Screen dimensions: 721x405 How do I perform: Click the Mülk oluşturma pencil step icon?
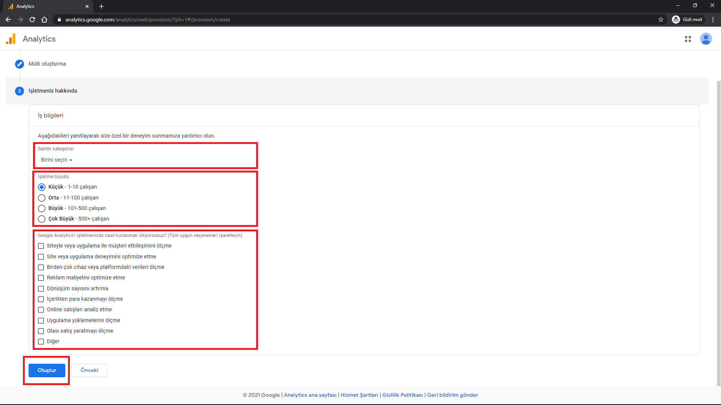click(20, 64)
